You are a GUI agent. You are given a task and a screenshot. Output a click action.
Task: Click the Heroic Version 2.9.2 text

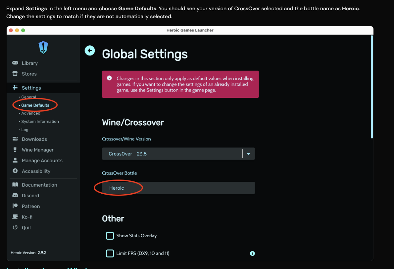coord(28,253)
